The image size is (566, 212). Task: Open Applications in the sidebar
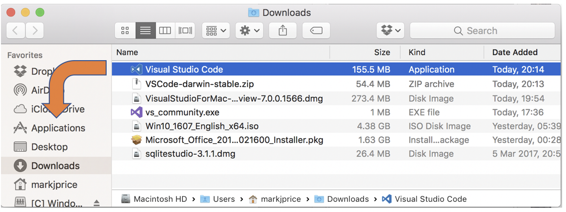[49, 128]
